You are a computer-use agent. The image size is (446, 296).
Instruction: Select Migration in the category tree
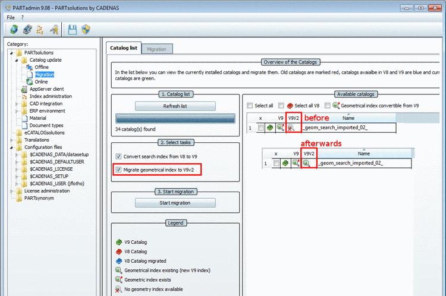[45, 75]
